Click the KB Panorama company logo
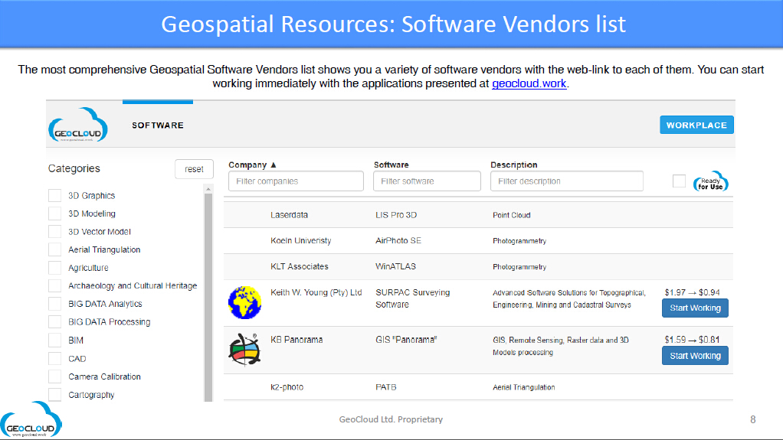783x440 pixels. click(244, 349)
